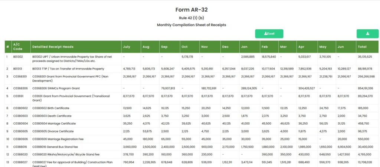380x167 pixels.
Task: Click the Form AR-32 title
Action: (x=191, y=10)
